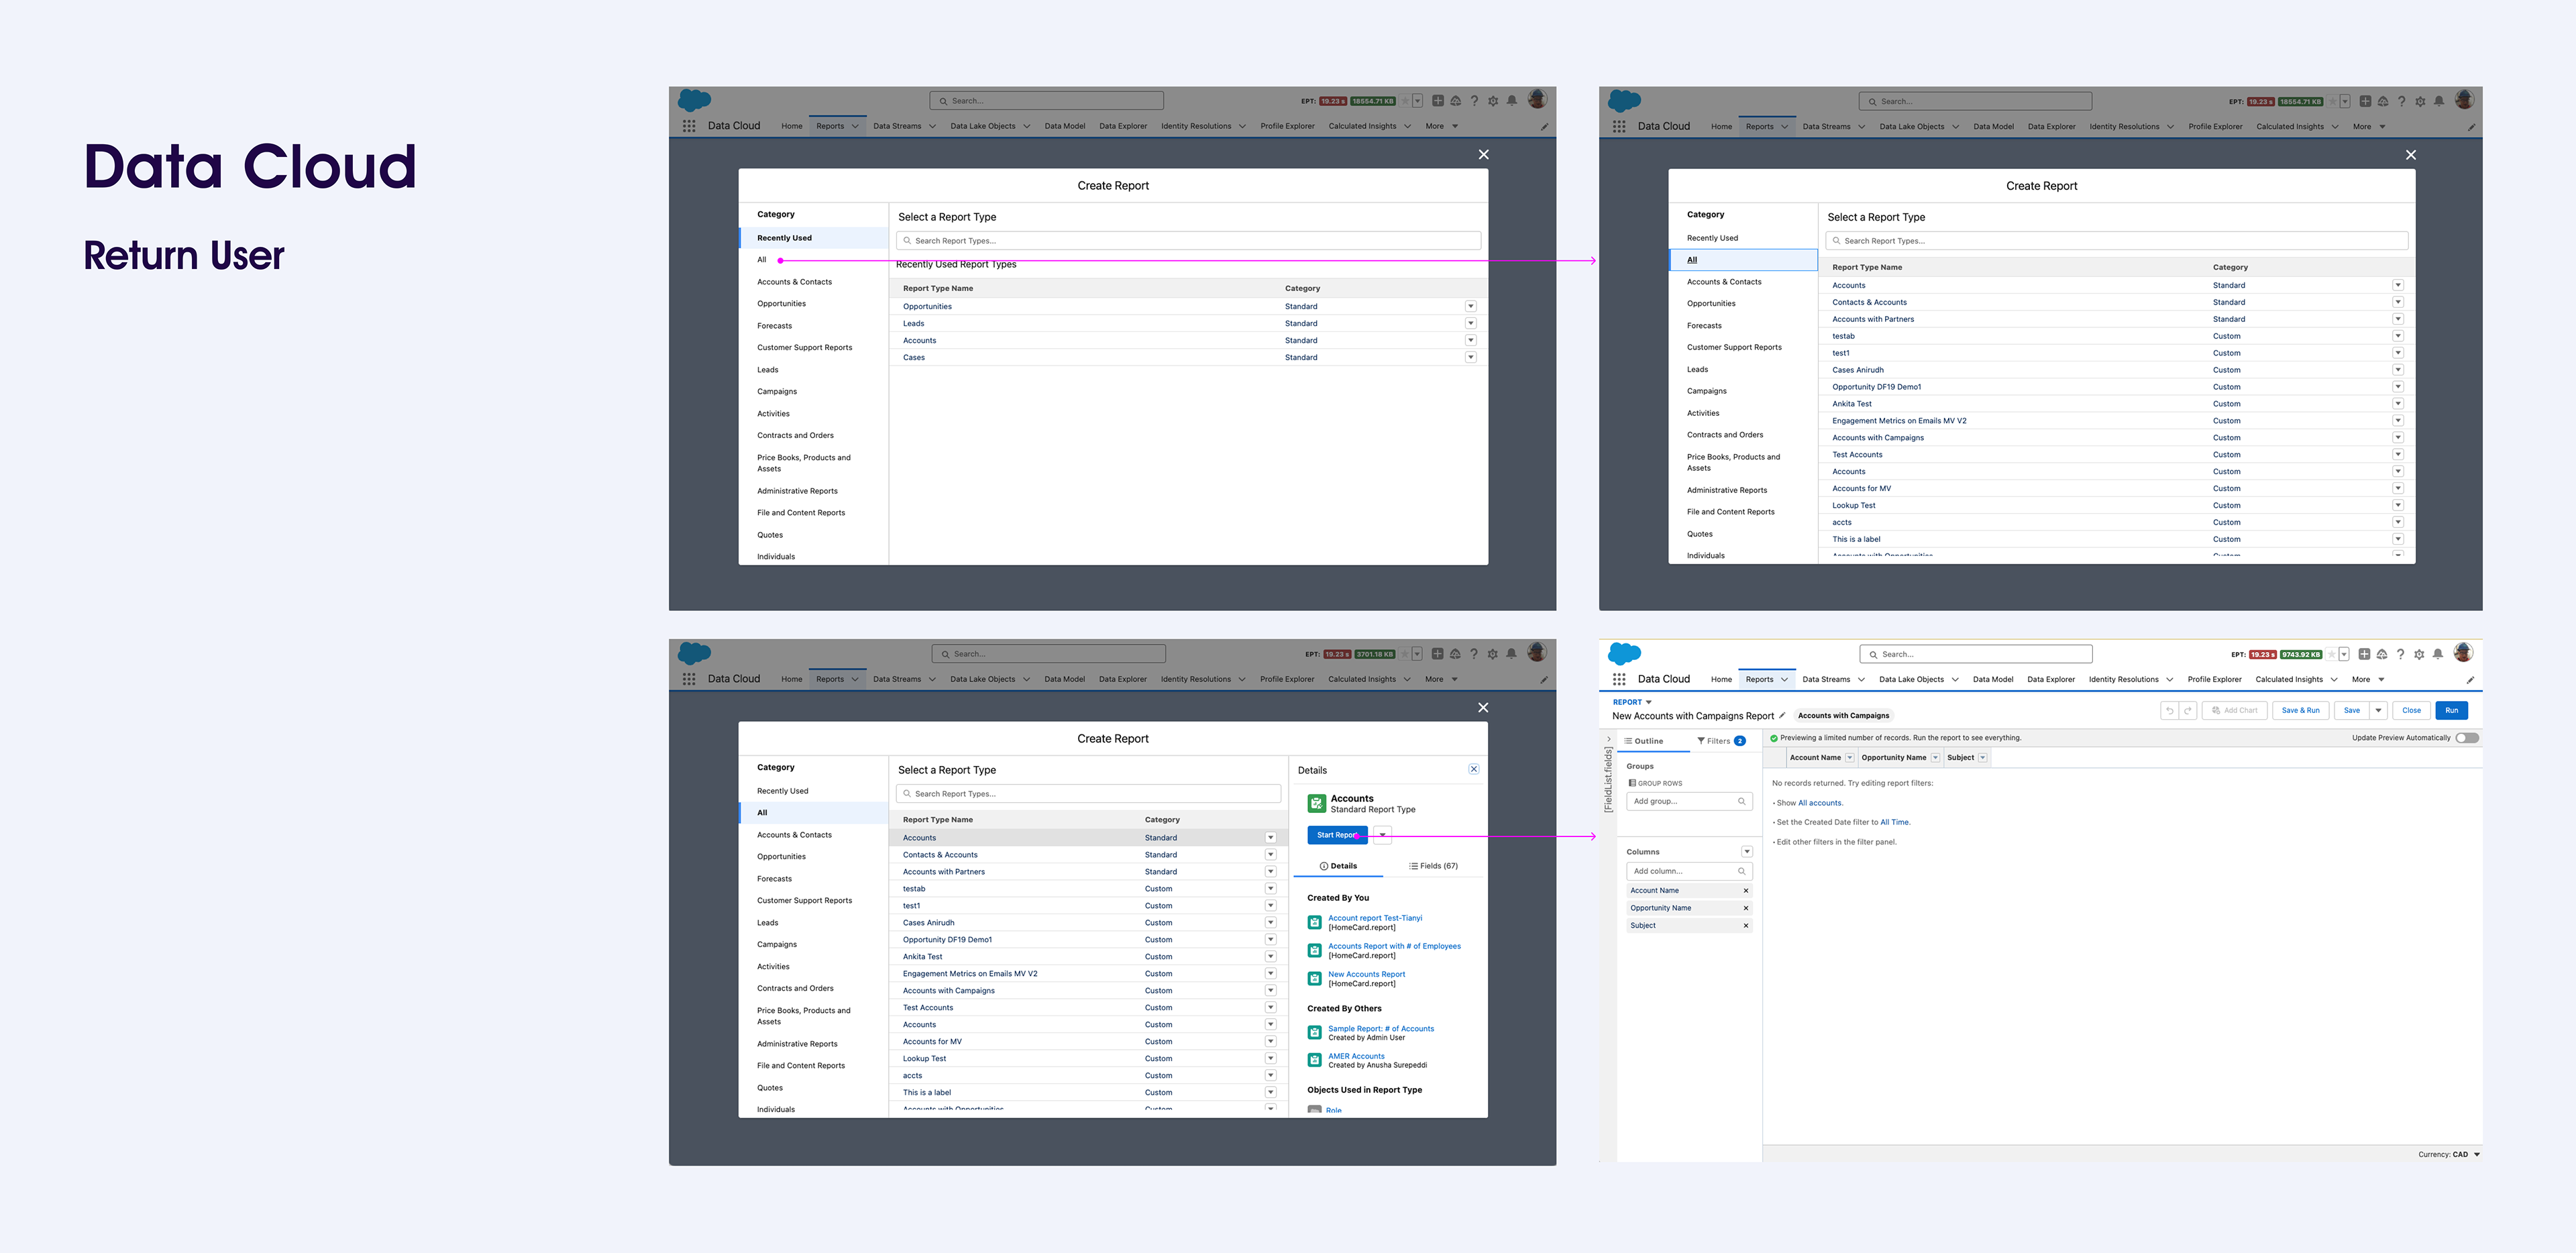This screenshot has width=2576, height=1253.
Task: Click Add group input field
Action: 1689,801
